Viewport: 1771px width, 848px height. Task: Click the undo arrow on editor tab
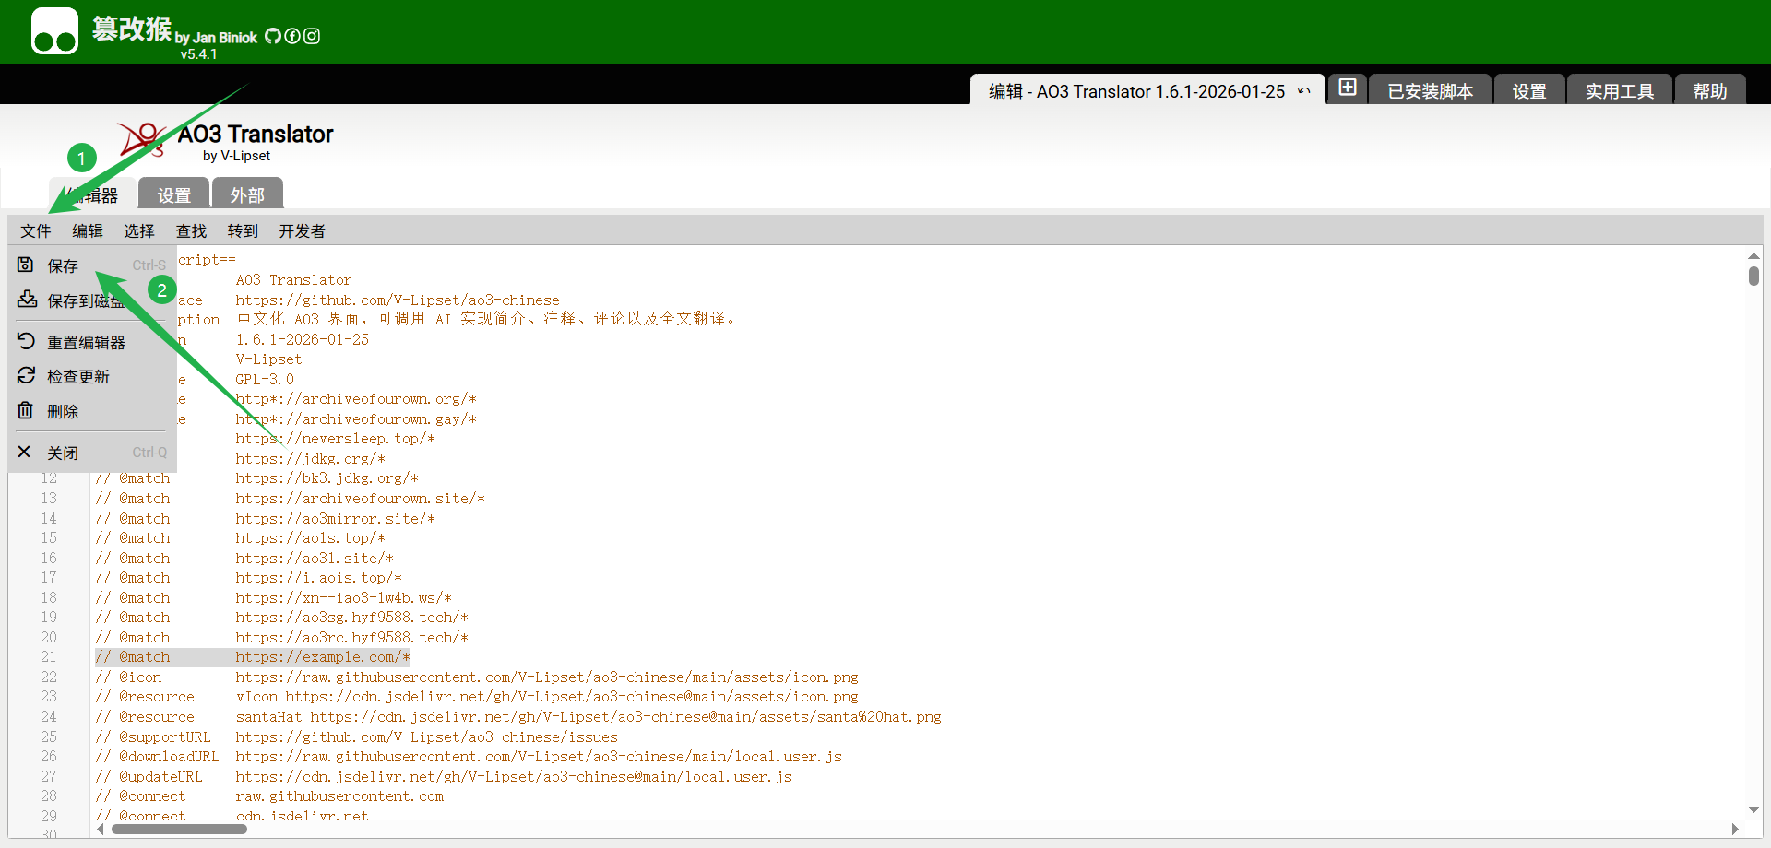1303,91
